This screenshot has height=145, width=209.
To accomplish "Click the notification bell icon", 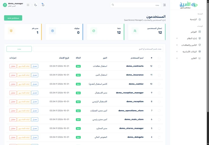I will coord(43,5).
